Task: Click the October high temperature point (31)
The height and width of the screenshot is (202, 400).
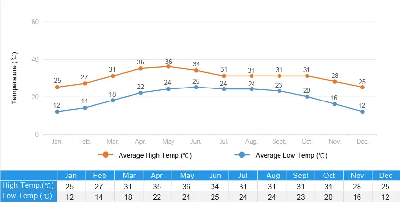Action: (307, 76)
